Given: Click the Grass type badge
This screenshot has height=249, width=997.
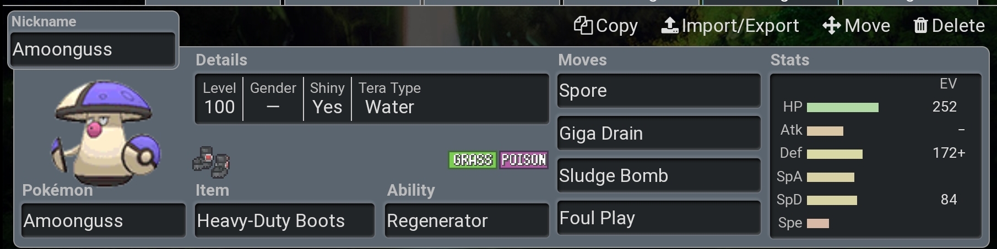Looking at the screenshot, I should tap(473, 160).
